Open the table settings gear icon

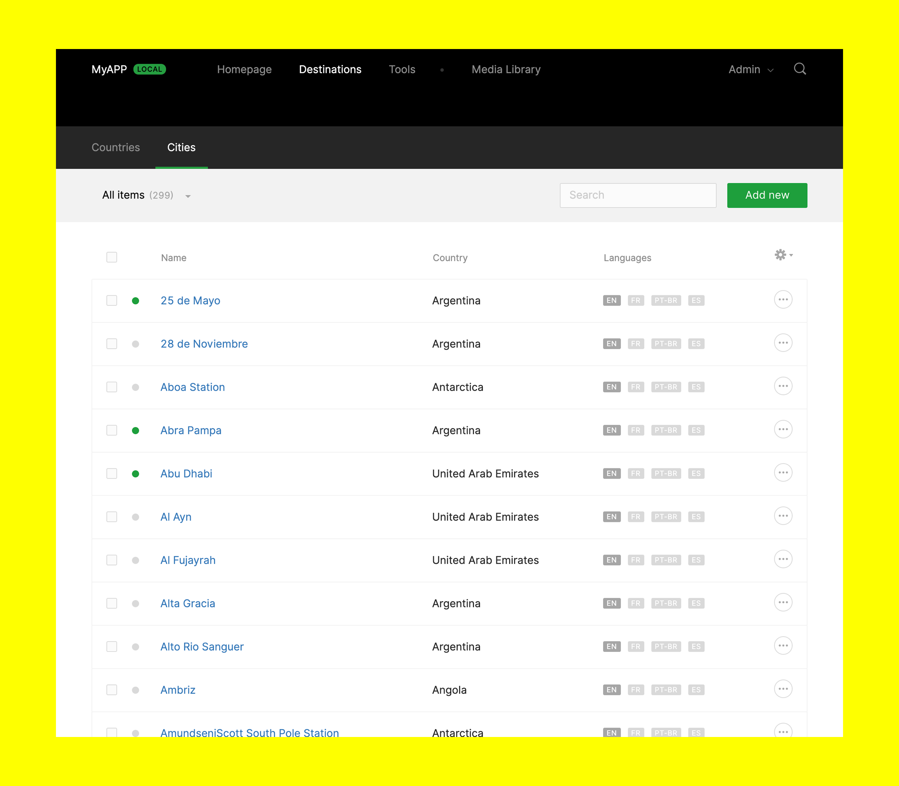[x=780, y=255]
